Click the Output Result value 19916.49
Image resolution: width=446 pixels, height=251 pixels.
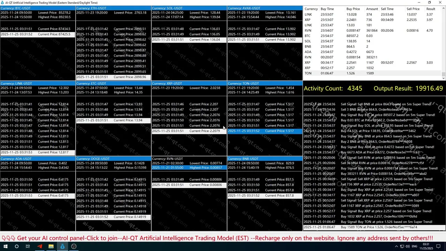point(429,89)
